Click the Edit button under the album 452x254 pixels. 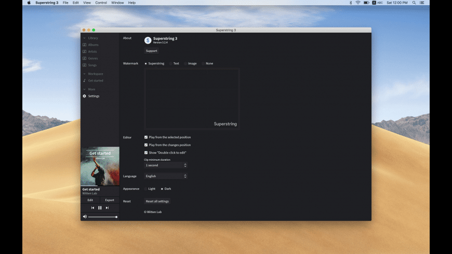coord(90,200)
